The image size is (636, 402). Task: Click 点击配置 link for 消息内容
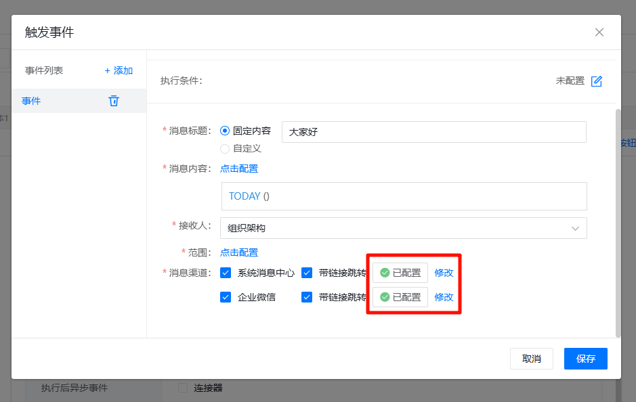(239, 169)
